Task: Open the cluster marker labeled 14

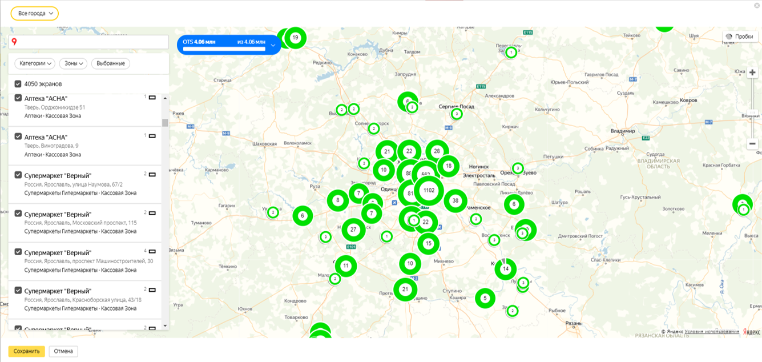Action: [x=505, y=268]
